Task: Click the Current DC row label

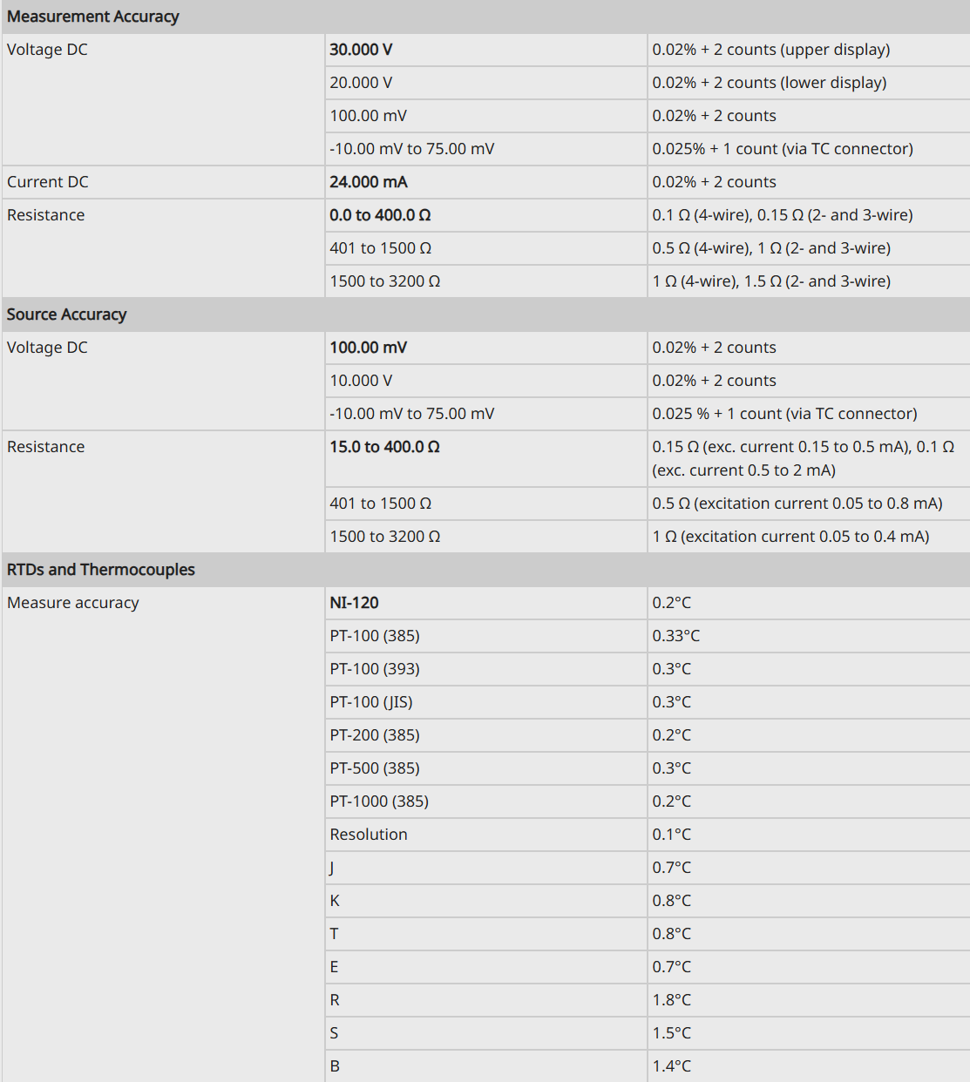Action: point(48,182)
